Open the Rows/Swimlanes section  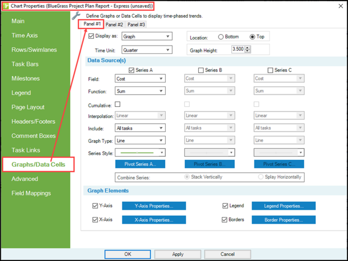[34, 50]
